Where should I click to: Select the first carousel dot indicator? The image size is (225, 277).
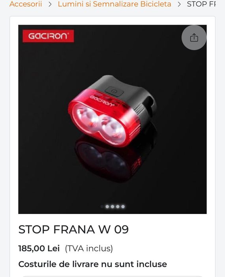pos(102,206)
